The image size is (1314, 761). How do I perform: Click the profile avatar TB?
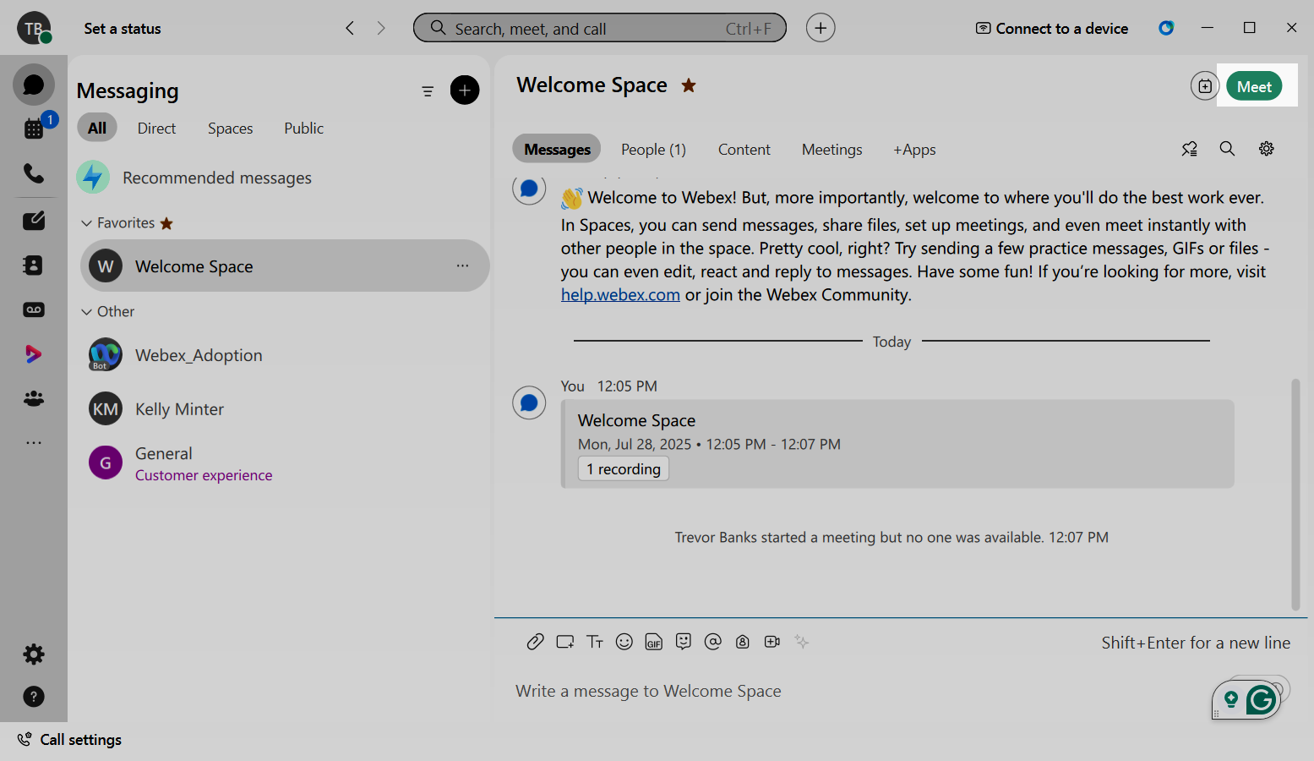pos(34,29)
